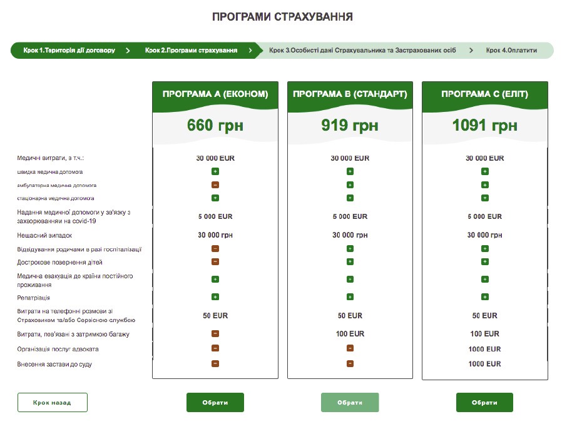Image resolution: width=567 pixels, height=424 pixels.
Task: Click 30 000 EUR medical value in Program A
Action: click(x=215, y=158)
